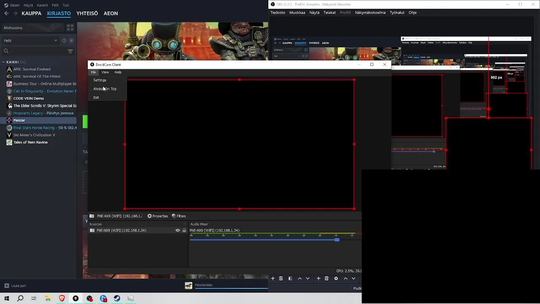Select CODE VEIN Demo in library
This screenshot has height=304, width=540.
[29, 98]
